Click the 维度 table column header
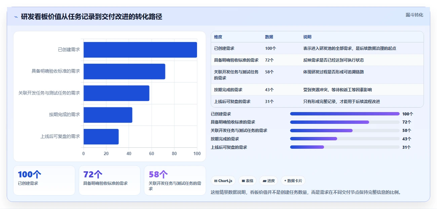Viewport: 437px width, 209px height. tap(218, 37)
